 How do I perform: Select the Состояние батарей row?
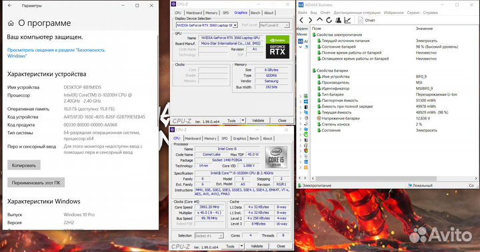394,47
